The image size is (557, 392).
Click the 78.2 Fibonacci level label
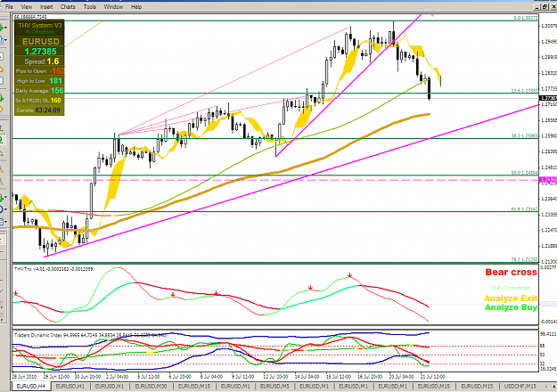click(524, 259)
